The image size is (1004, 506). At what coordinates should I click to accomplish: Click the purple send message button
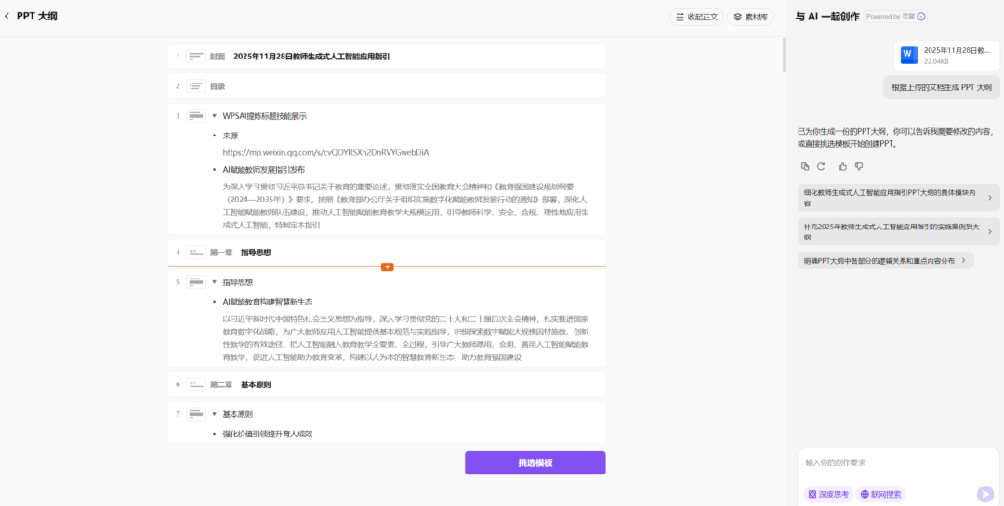tap(984, 494)
